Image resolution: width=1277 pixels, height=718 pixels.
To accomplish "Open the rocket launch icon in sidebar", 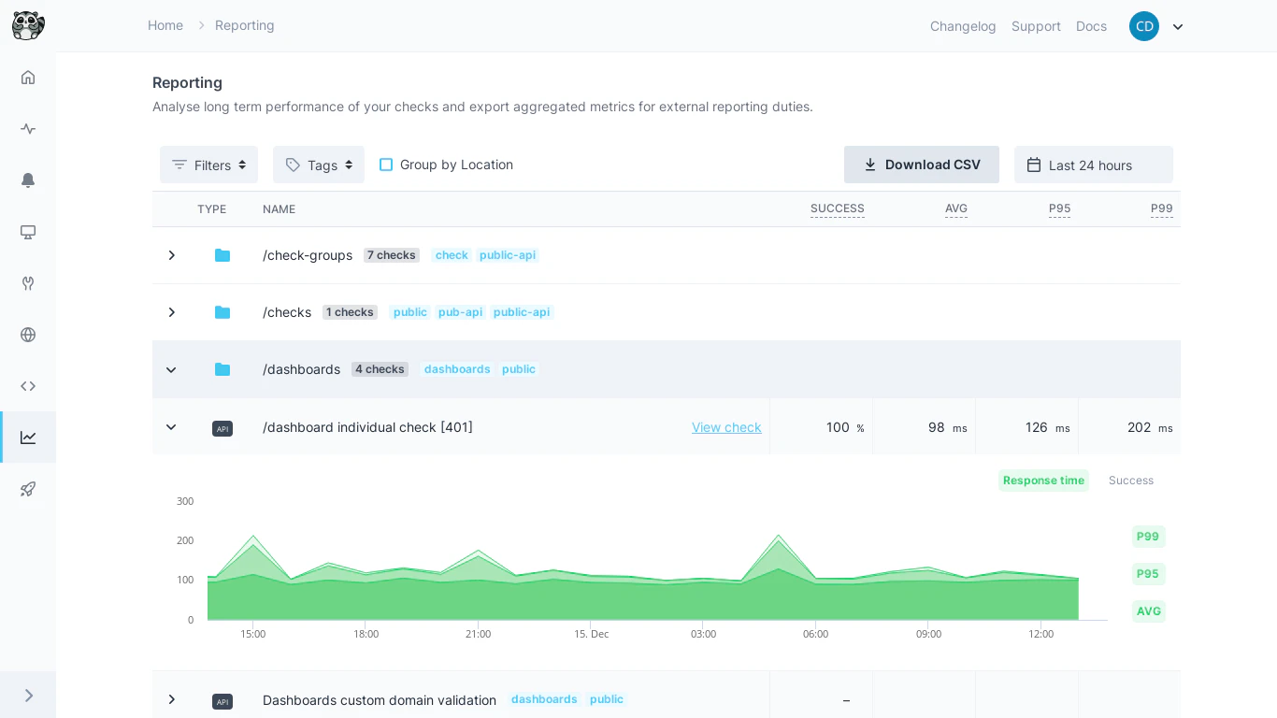I will click(28, 489).
